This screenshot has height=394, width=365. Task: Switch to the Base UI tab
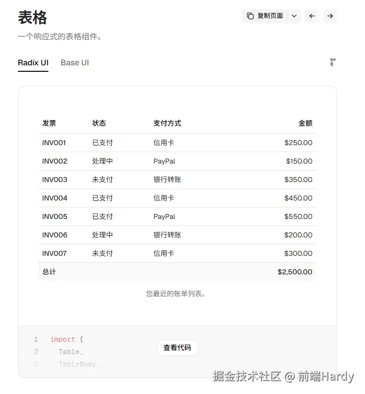75,63
